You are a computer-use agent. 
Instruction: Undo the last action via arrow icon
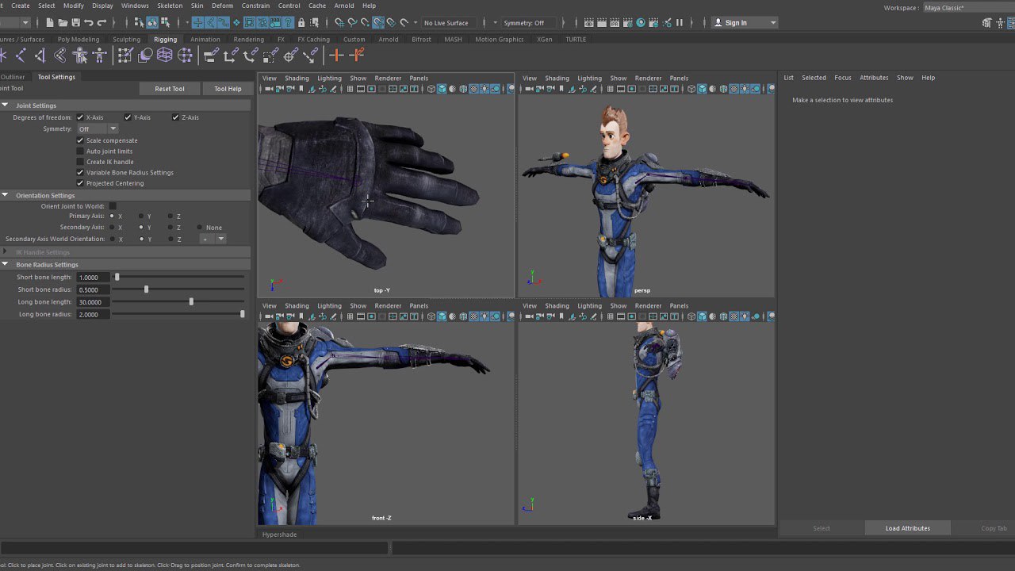pos(89,22)
